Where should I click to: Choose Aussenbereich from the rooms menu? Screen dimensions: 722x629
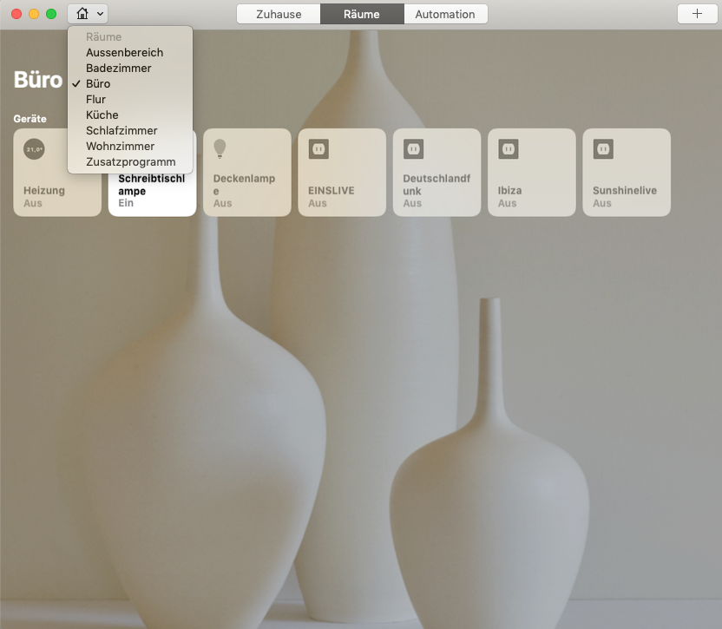pos(130,53)
